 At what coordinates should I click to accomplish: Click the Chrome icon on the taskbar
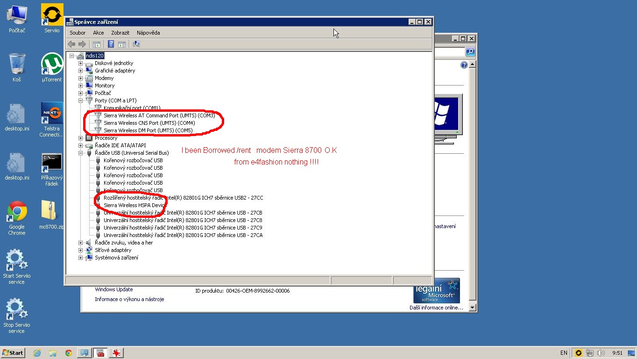point(69,353)
